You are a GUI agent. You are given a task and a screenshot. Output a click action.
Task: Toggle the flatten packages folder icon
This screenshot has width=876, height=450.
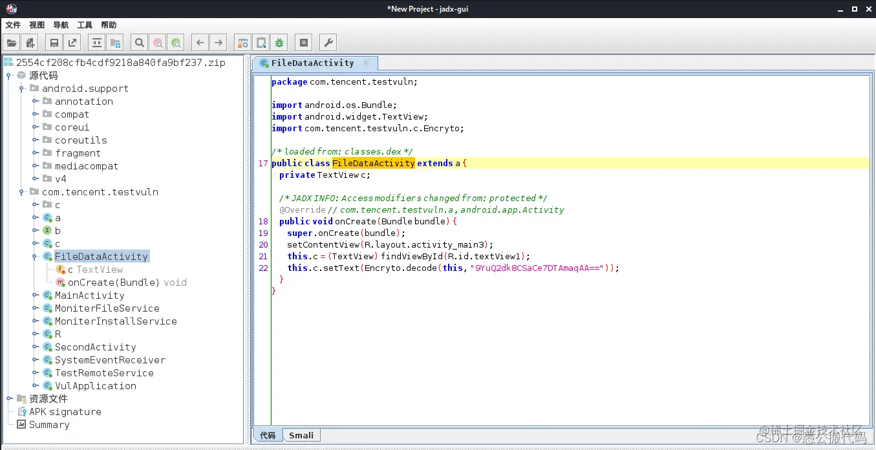pos(115,43)
